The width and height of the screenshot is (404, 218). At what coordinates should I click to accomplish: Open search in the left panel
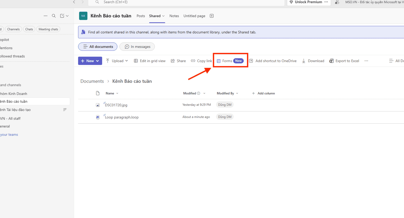tap(54, 16)
